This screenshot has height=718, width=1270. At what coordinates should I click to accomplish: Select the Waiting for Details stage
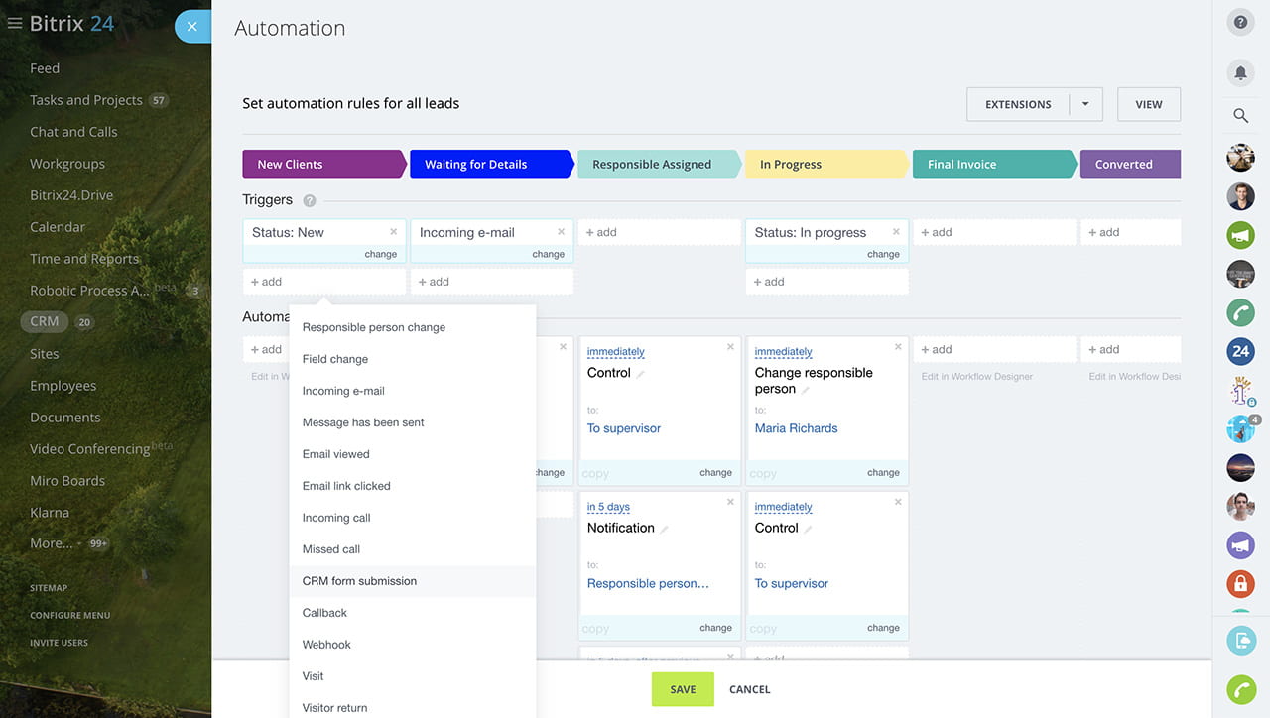pyautogui.click(x=492, y=164)
